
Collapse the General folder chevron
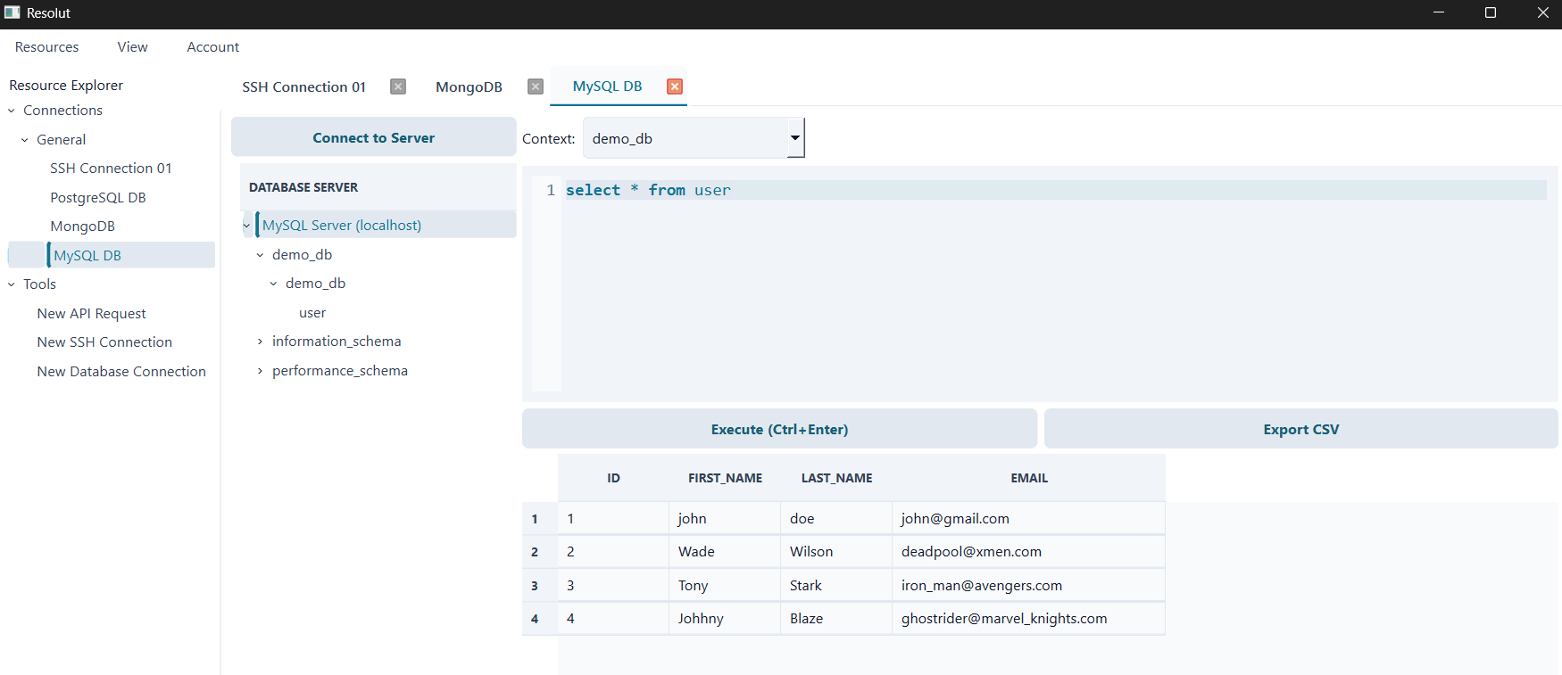25,140
